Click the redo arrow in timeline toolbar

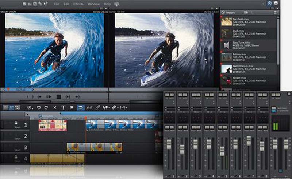(x=47, y=108)
